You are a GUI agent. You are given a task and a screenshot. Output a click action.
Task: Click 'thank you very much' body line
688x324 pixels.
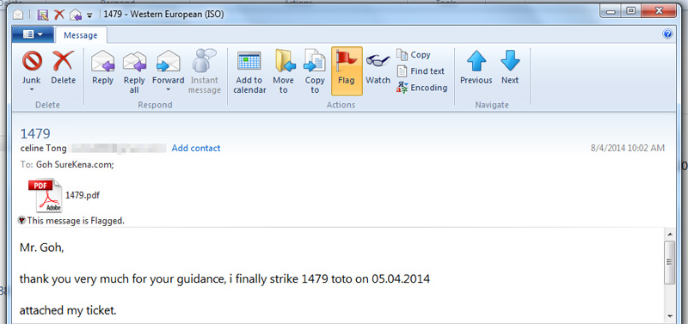[224, 278]
